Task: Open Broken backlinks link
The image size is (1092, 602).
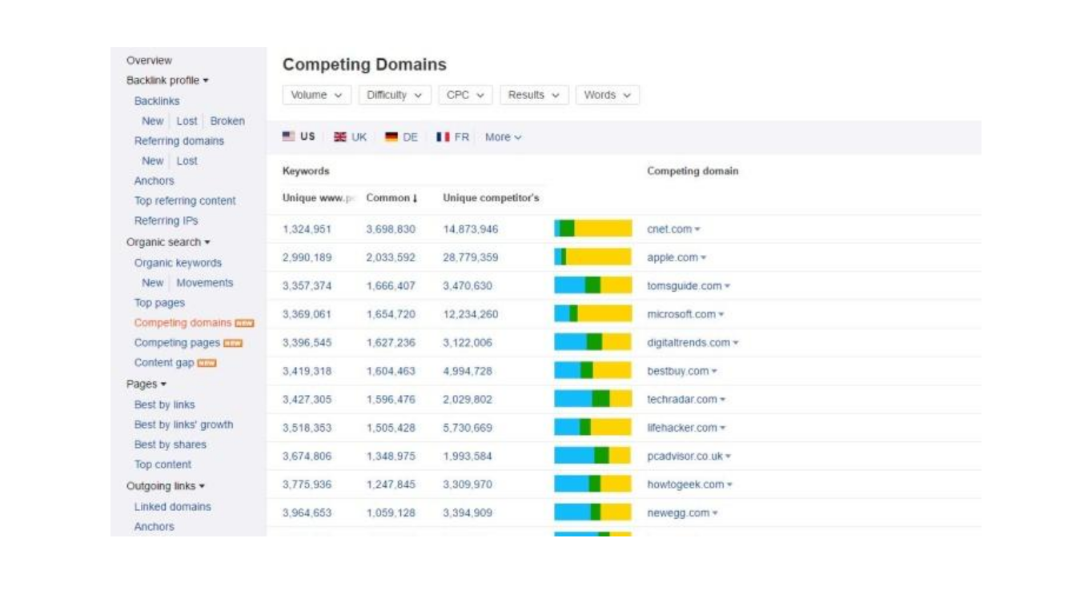Action: pyautogui.click(x=227, y=122)
